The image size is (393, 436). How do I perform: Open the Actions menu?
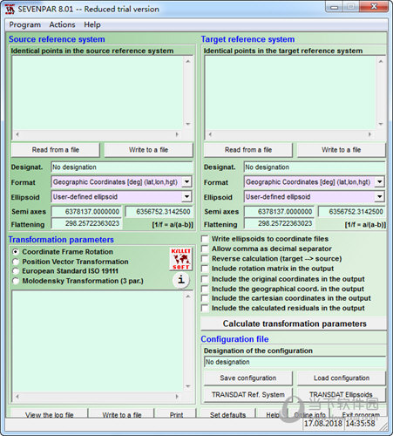[x=62, y=24]
